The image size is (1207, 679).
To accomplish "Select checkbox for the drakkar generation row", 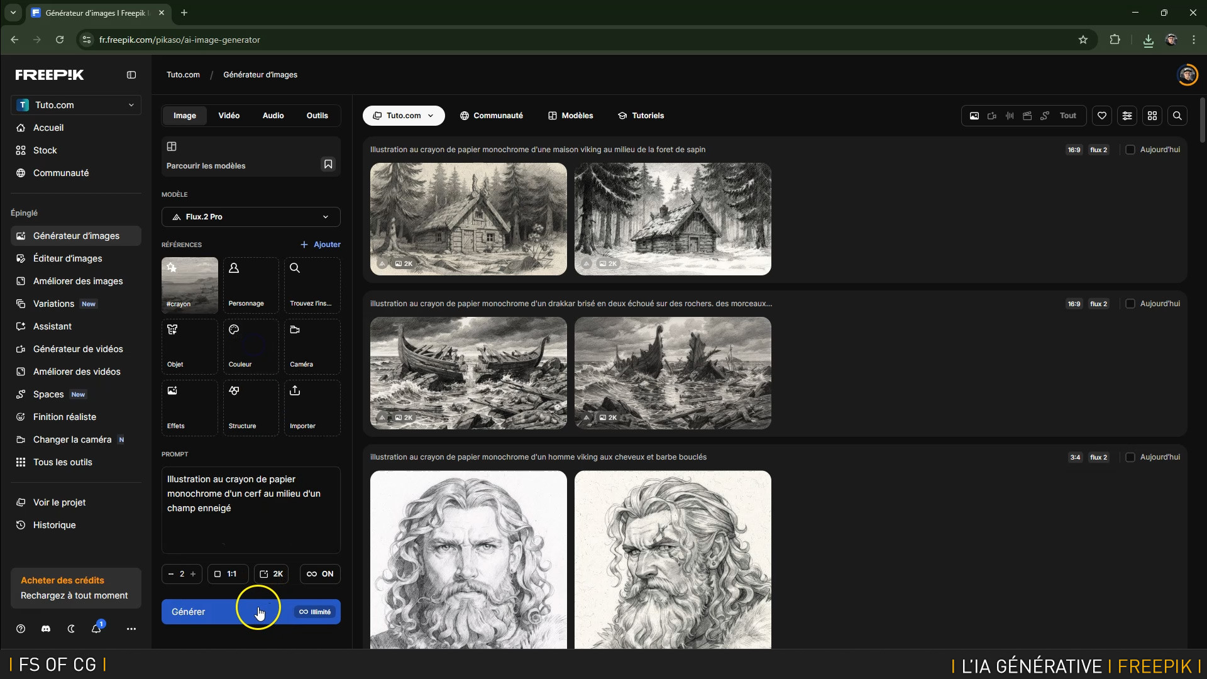I will (1130, 304).
